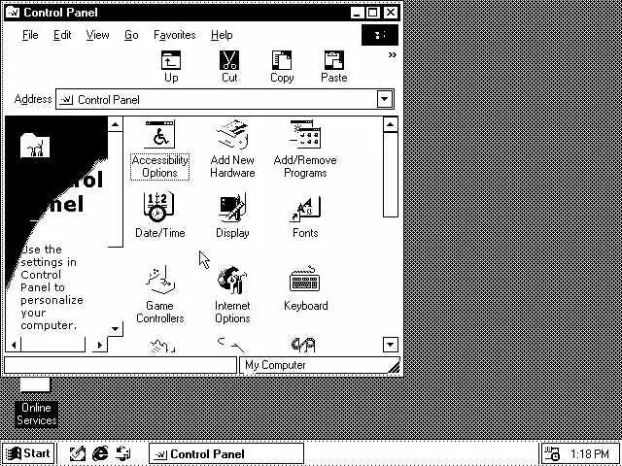Click the left info pane scroll down arrow
This screenshot has height=466, width=622.
coord(115,328)
